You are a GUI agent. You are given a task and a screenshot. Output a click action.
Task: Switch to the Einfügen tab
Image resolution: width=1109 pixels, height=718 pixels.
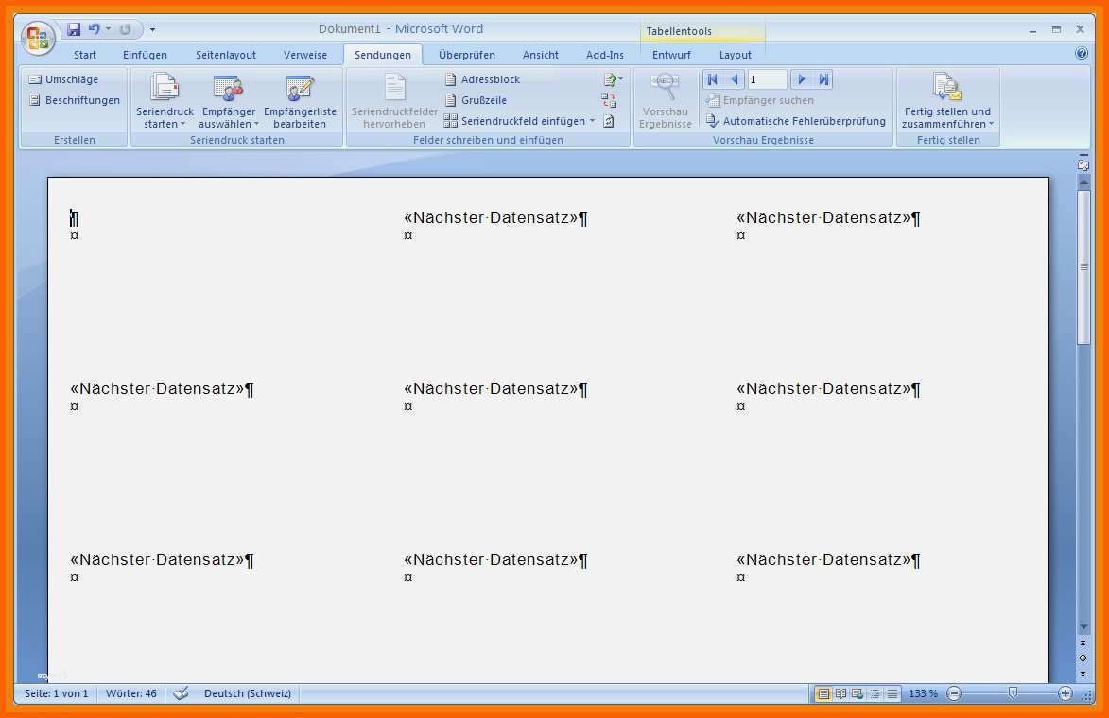point(145,55)
